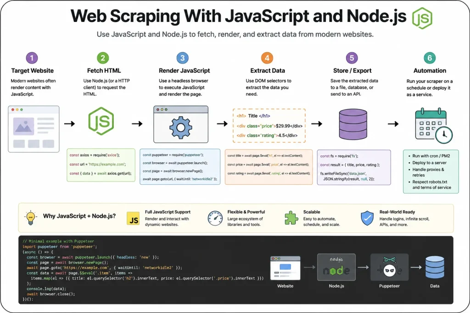Image resolution: width=470 pixels, height=313 pixels.
Task: Click the 'const fs = require('fs');' code line
Action: (x=339, y=156)
